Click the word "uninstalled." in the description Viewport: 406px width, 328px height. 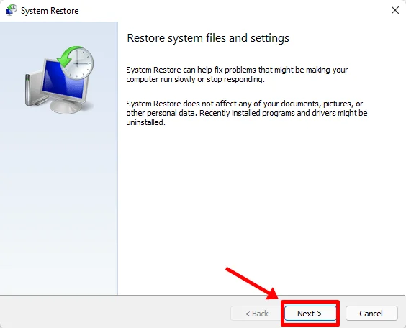pos(146,122)
